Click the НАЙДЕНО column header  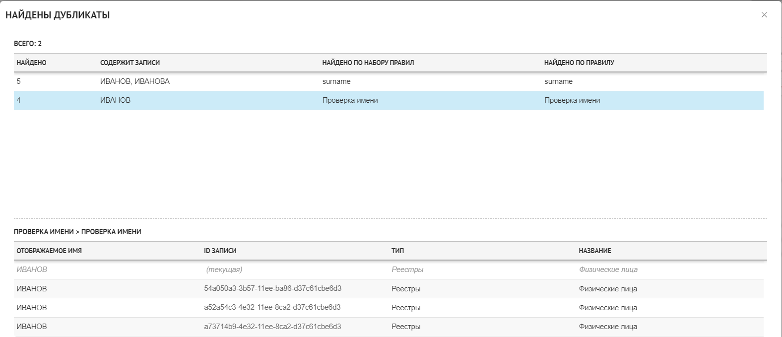31,63
